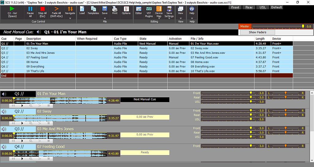The image size is (314, 167).
Task: Select the USL output tab
Action: 263,7
